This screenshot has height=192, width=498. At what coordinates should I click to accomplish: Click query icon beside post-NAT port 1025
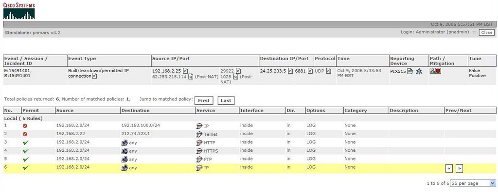(x=235, y=76)
